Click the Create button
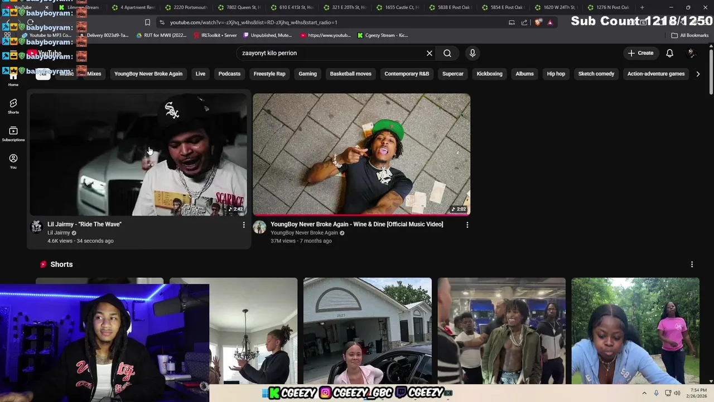 click(x=640, y=53)
